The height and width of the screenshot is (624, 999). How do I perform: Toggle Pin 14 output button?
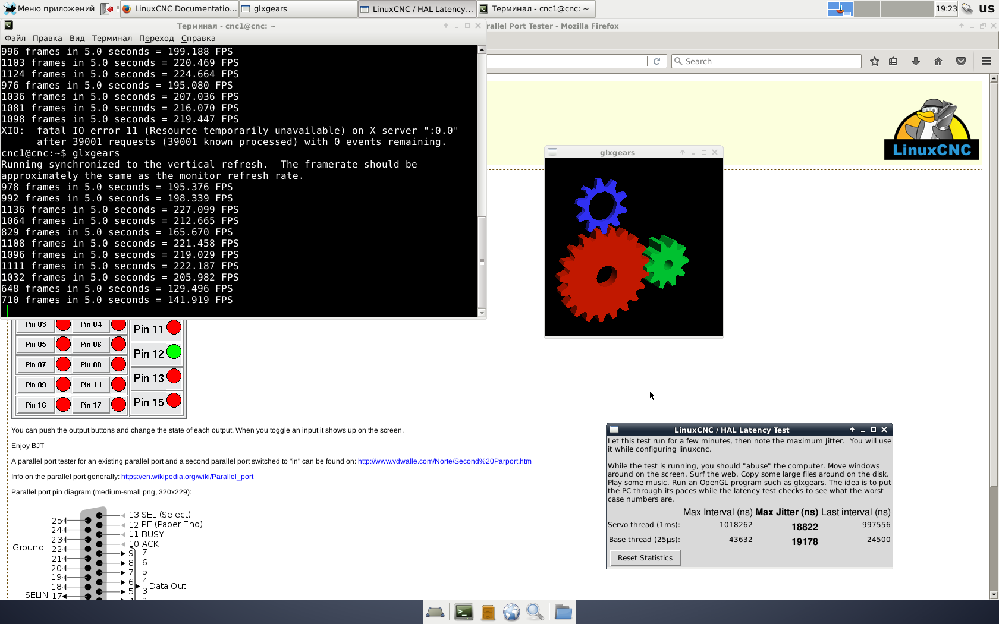pos(91,385)
